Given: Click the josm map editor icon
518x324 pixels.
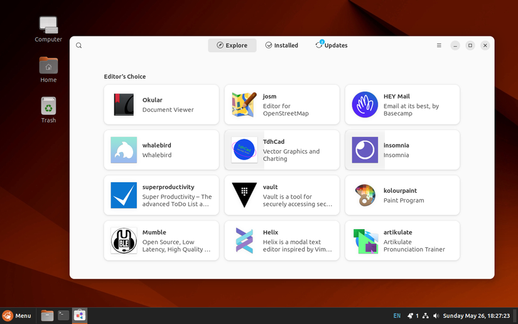Looking at the screenshot, I should pyautogui.click(x=244, y=104).
